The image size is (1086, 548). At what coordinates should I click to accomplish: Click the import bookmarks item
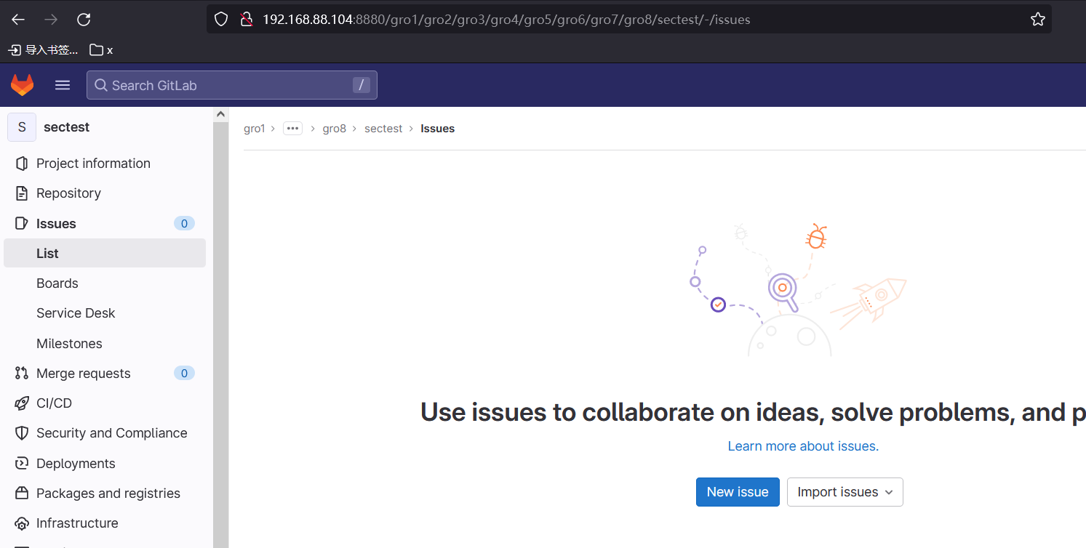click(43, 50)
